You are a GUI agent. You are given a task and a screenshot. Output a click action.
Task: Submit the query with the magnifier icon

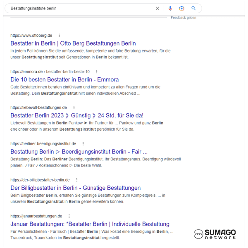[x=193, y=8]
